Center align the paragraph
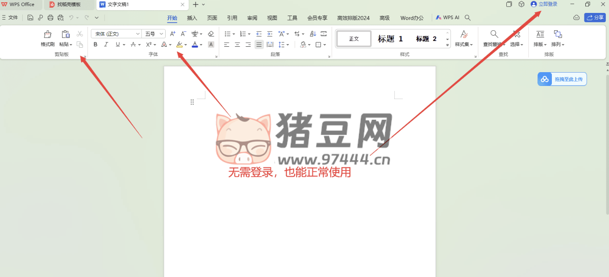This screenshot has height=277, width=609. [238, 45]
